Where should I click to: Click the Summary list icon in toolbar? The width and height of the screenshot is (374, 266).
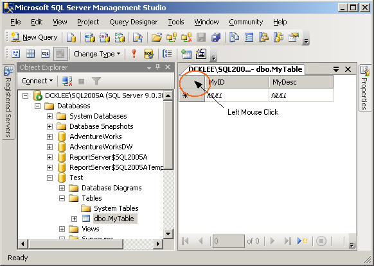point(249,37)
